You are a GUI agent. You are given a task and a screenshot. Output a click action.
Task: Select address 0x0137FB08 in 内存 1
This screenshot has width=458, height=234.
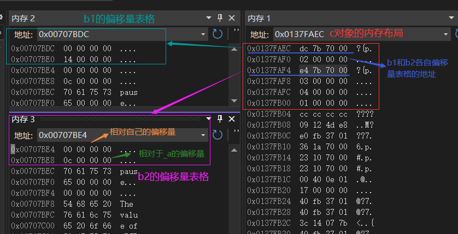click(x=269, y=125)
